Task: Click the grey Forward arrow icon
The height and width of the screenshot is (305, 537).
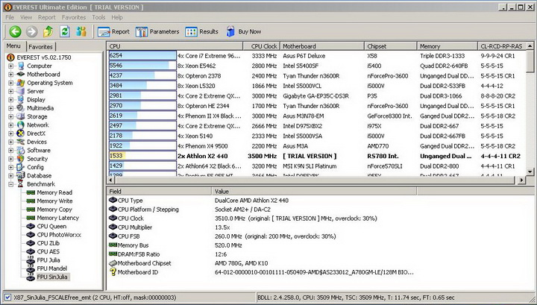Action: point(31,31)
